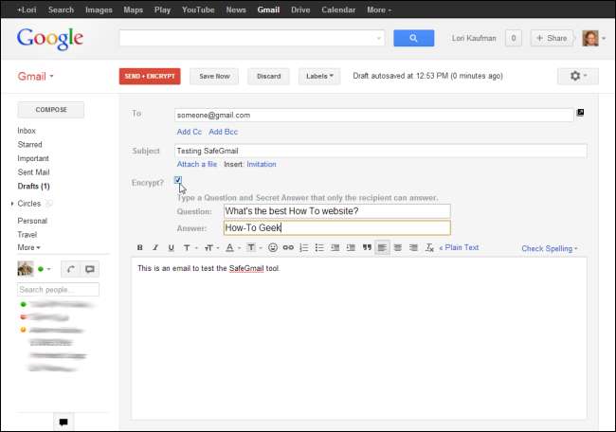The width and height of the screenshot is (616, 432).
Task: Apply blockquote formatting
Action: tap(366, 248)
